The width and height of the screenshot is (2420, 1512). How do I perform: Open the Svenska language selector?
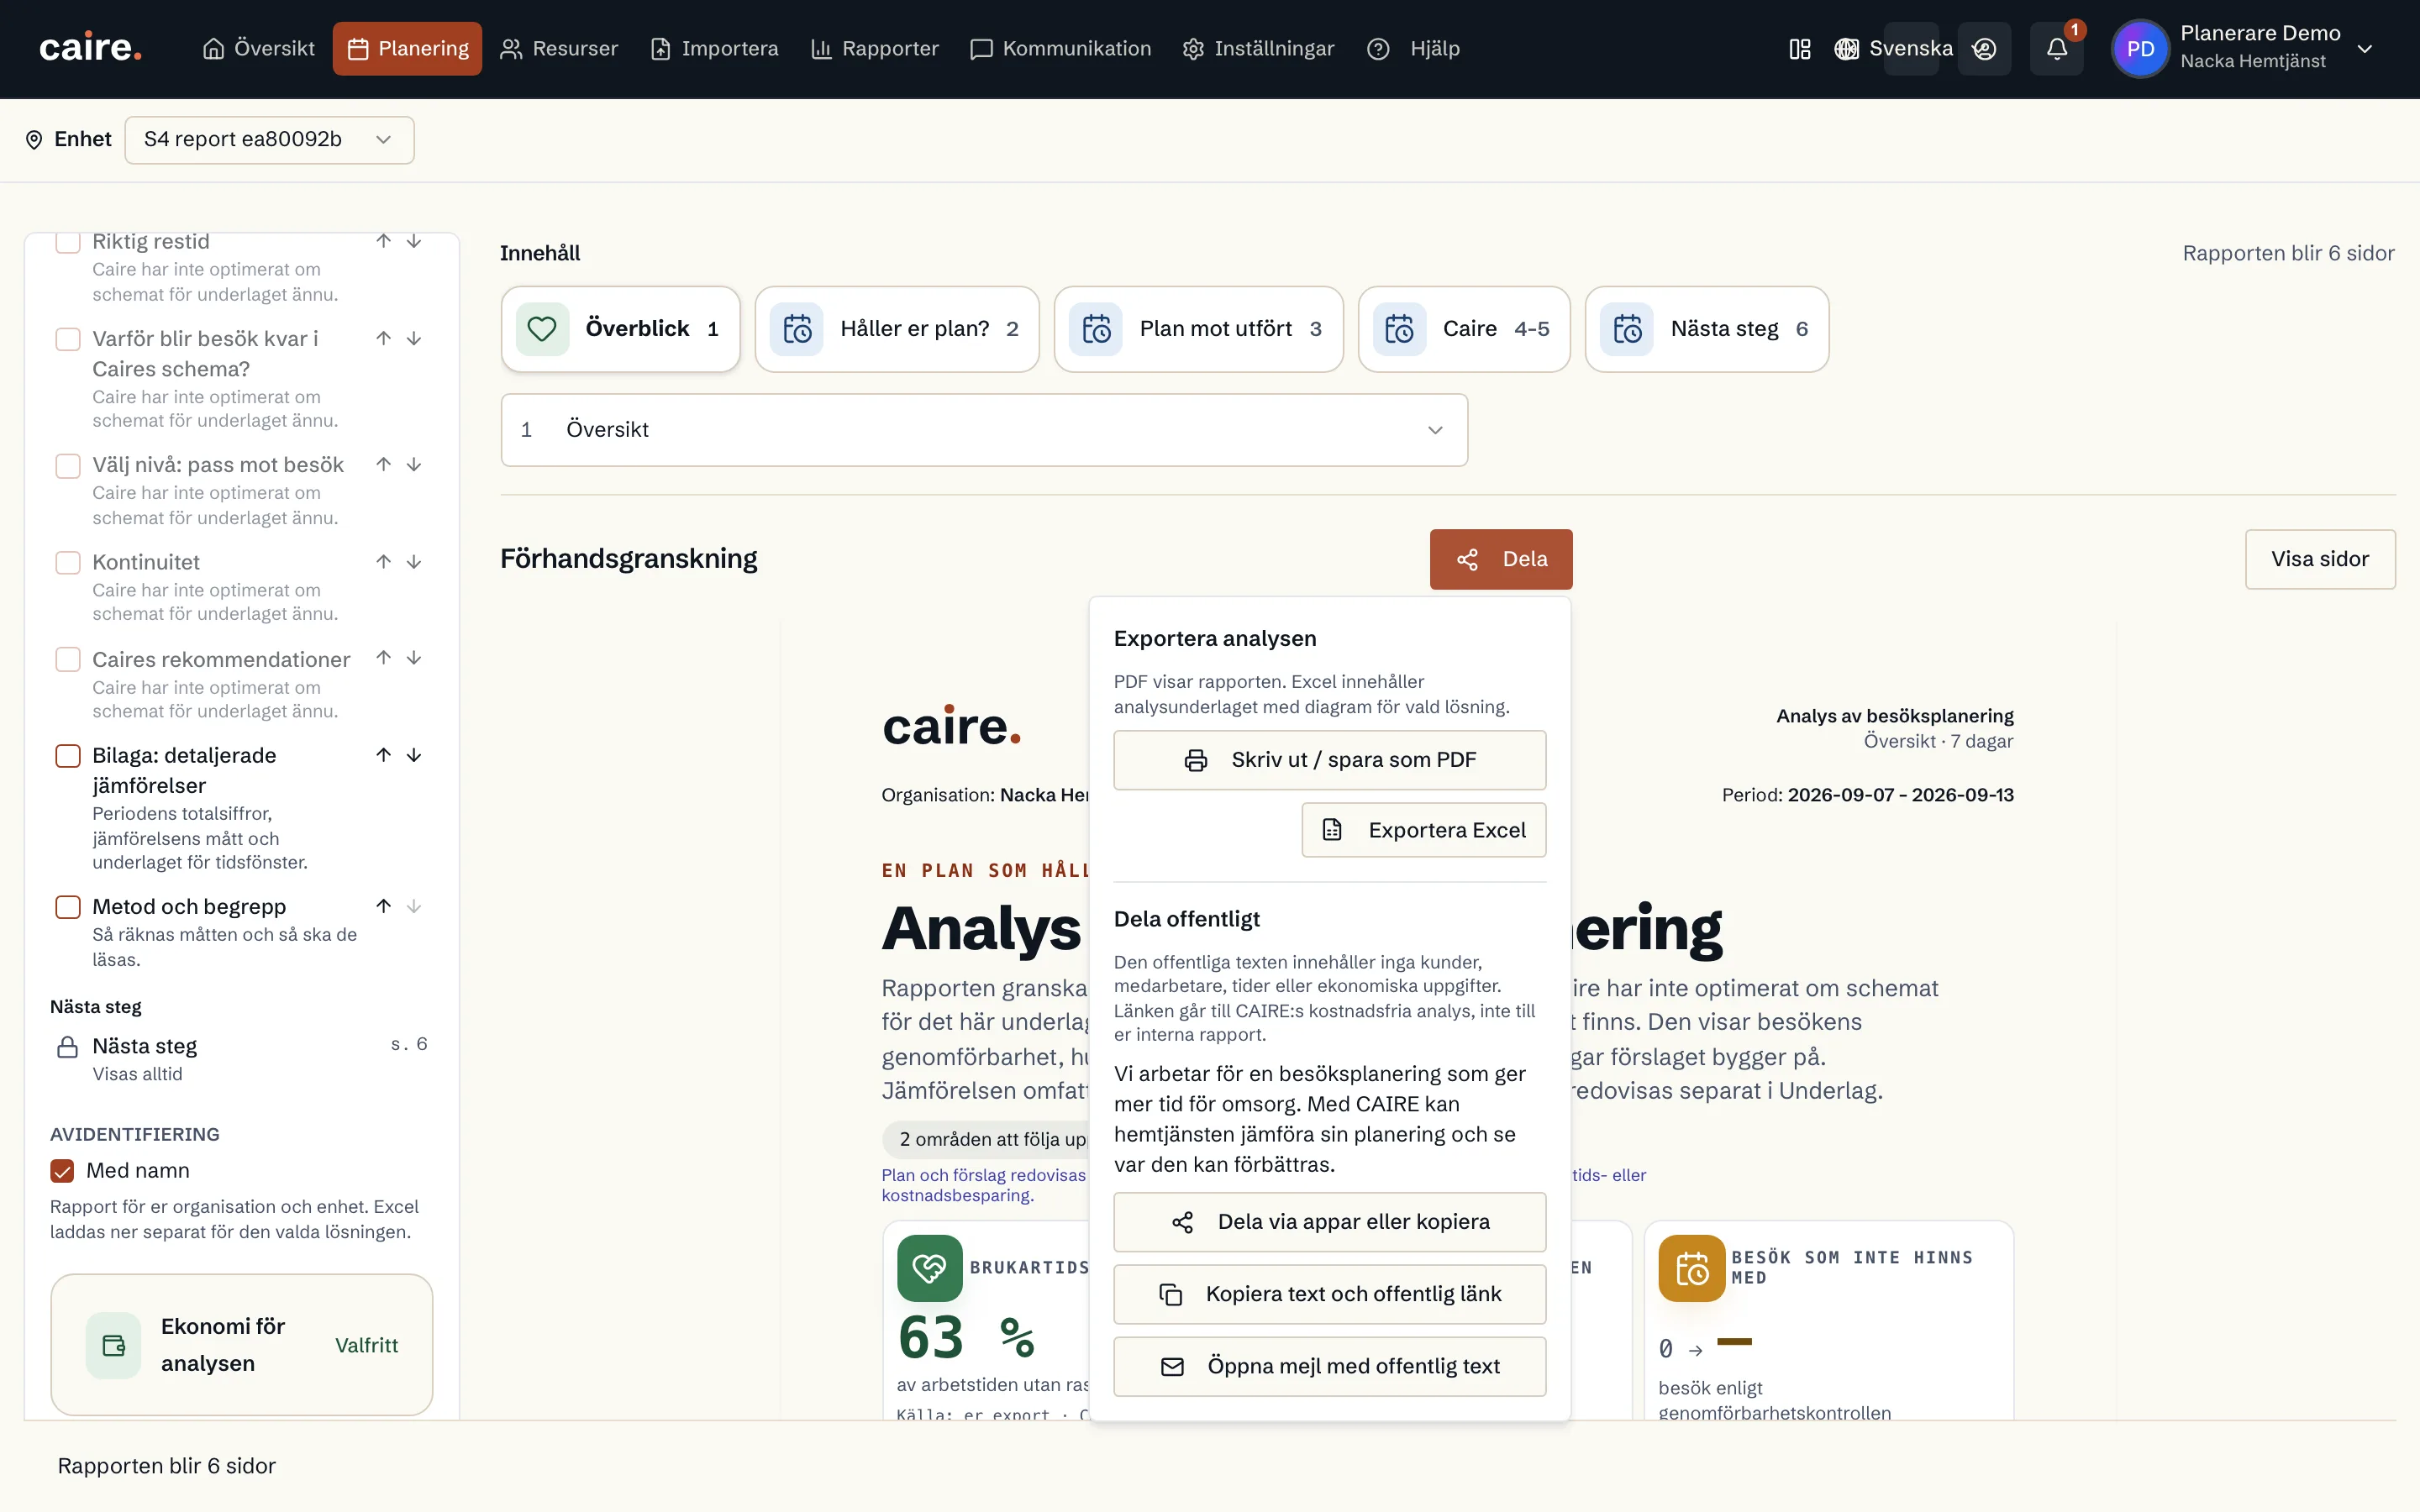point(1893,49)
